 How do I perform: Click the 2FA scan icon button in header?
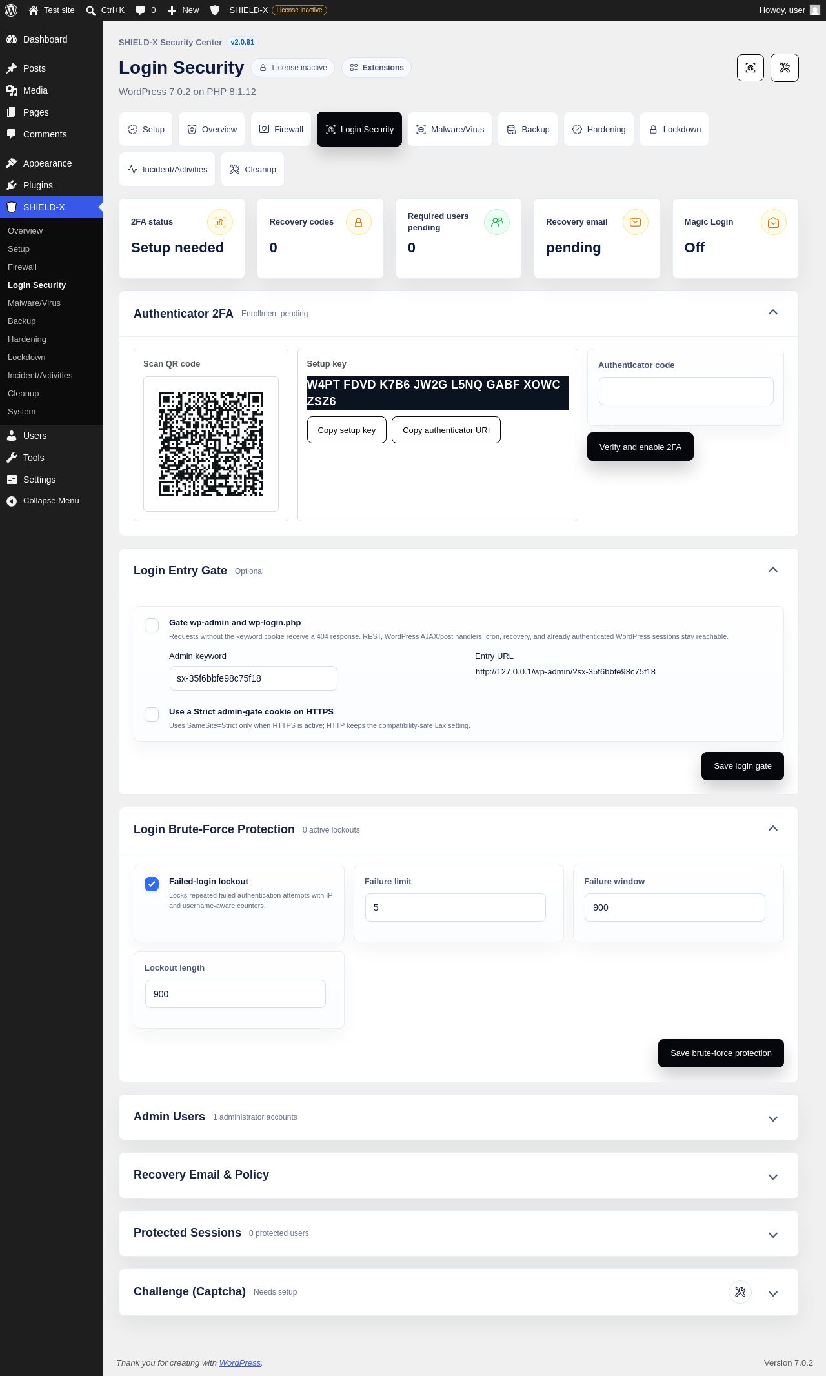[750, 68]
